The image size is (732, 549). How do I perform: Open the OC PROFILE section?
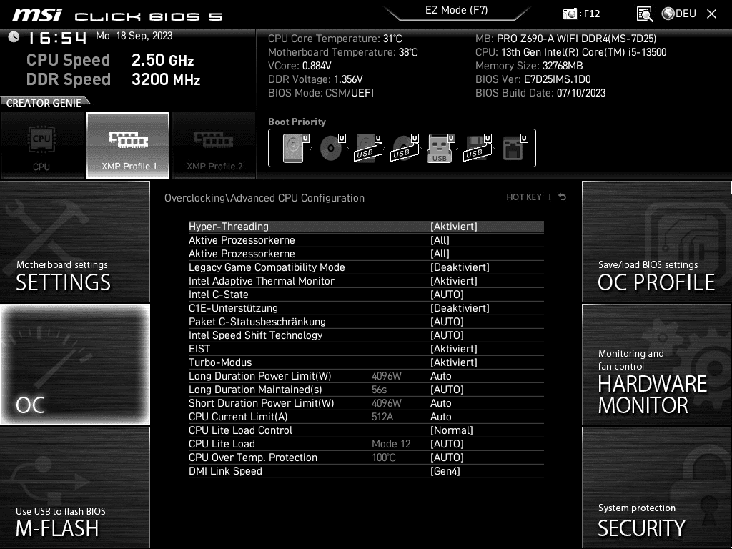[x=657, y=242]
